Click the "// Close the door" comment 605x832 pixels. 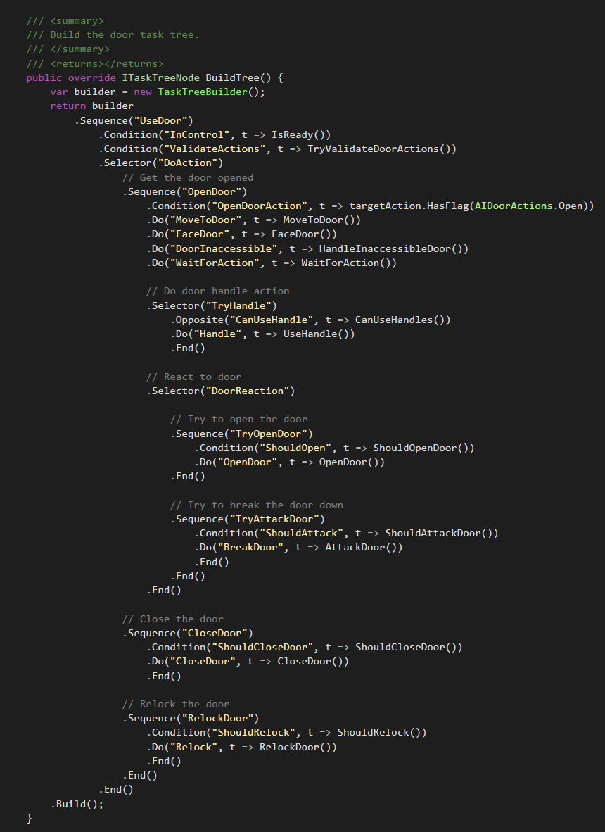[x=173, y=619]
